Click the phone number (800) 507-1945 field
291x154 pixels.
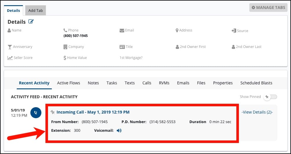click(x=75, y=36)
